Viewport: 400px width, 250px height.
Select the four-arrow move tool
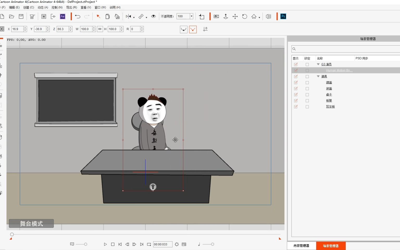pyautogui.click(x=235, y=16)
